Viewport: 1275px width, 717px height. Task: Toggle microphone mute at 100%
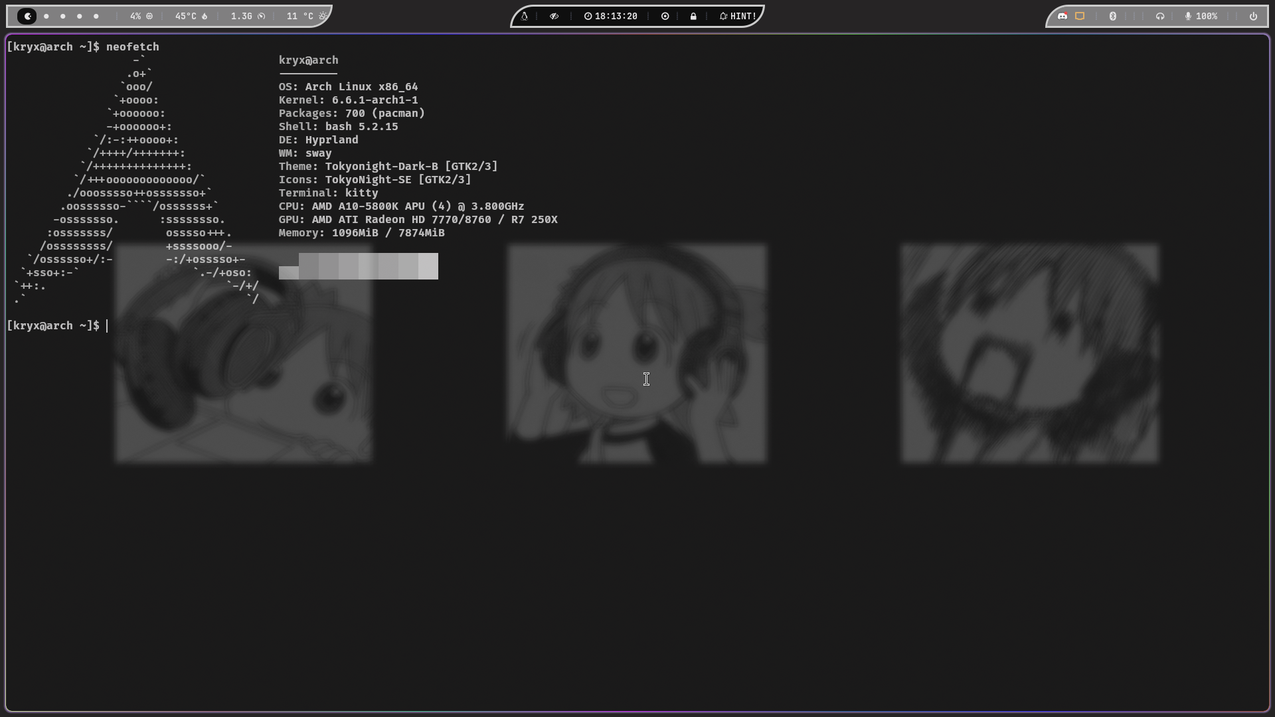pos(1201,16)
